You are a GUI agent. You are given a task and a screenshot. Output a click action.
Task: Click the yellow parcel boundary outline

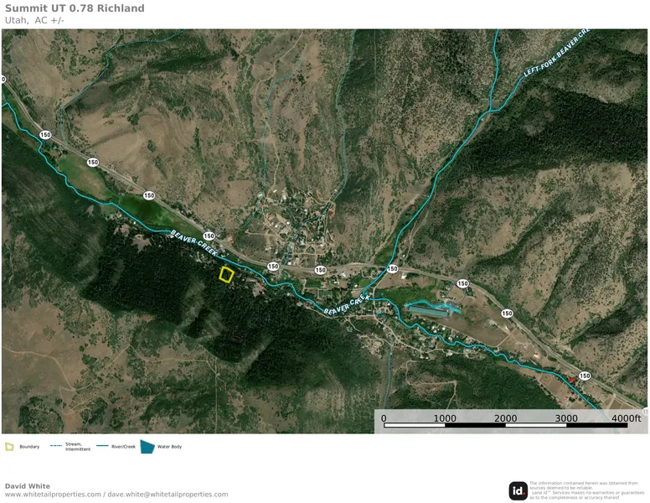point(226,275)
